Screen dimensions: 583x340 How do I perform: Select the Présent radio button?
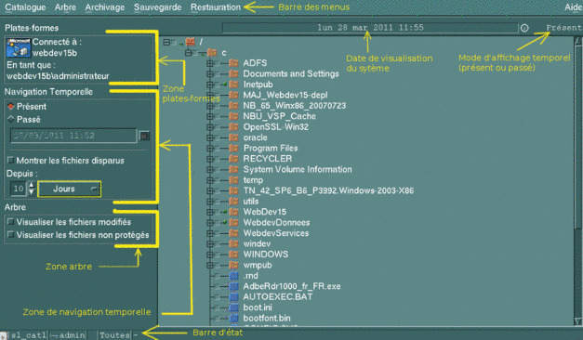(11, 106)
